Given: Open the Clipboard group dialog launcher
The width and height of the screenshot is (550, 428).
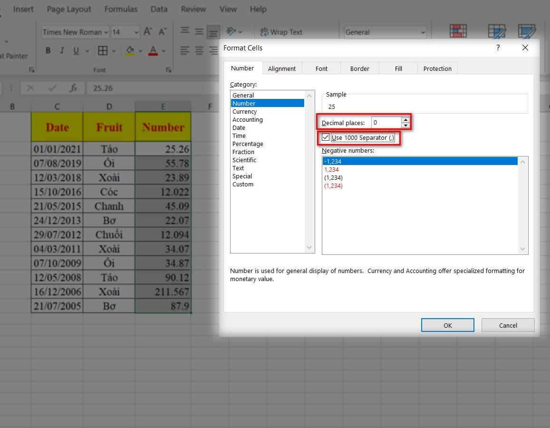Looking at the screenshot, I should pyautogui.click(x=31, y=70).
